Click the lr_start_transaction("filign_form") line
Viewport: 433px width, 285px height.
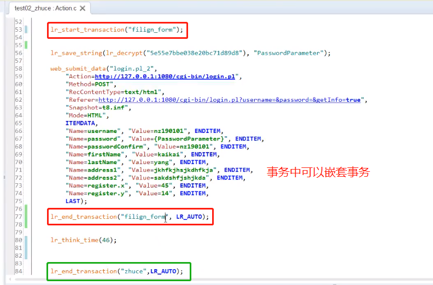coord(117,30)
